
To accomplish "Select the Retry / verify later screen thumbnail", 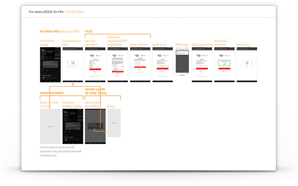I will click(x=95, y=126).
